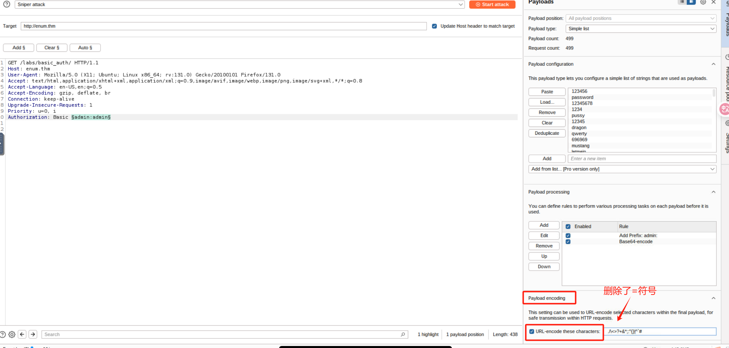
Task: Disable the Base64-encode processing rule
Action: tap(568, 242)
